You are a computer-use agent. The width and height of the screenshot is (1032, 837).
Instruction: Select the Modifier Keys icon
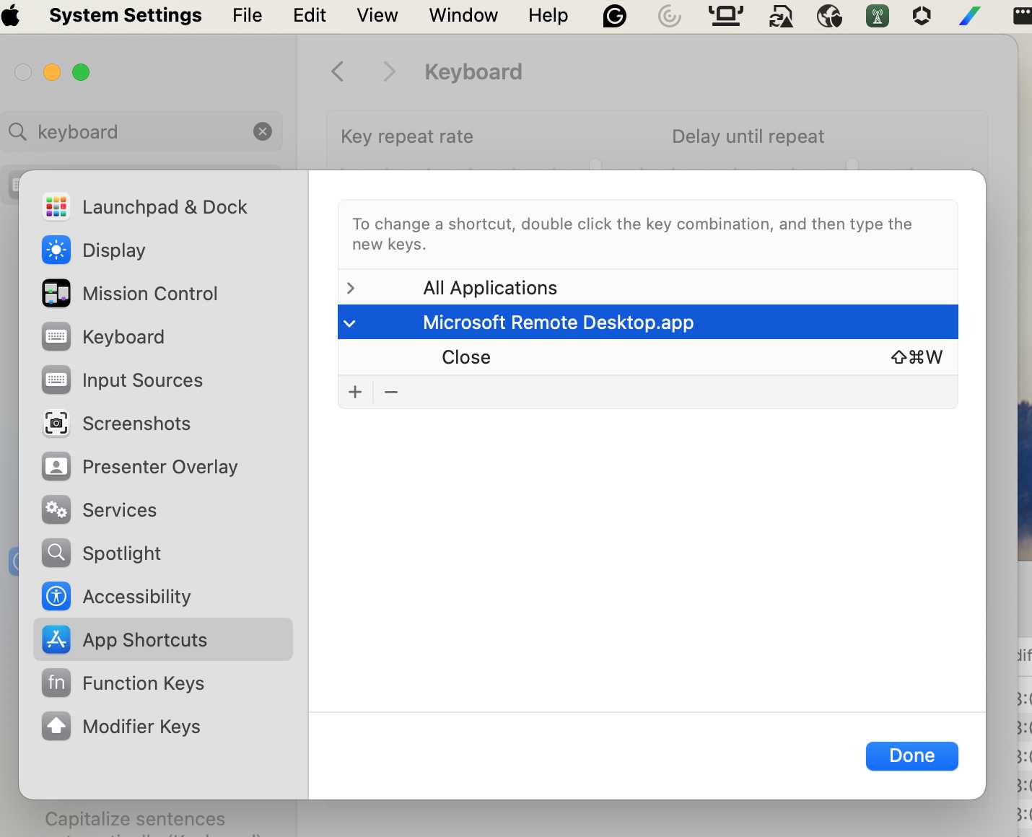(56, 727)
